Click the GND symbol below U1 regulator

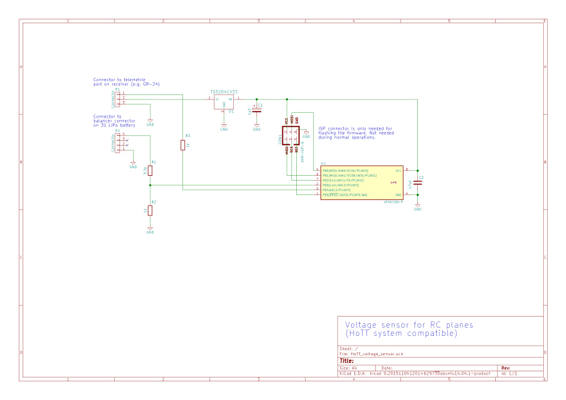click(x=224, y=127)
